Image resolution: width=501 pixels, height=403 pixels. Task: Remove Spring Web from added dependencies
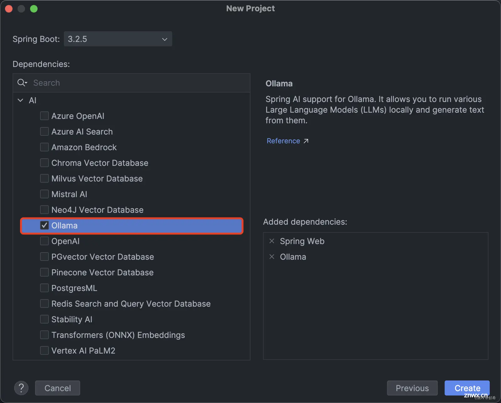click(272, 241)
